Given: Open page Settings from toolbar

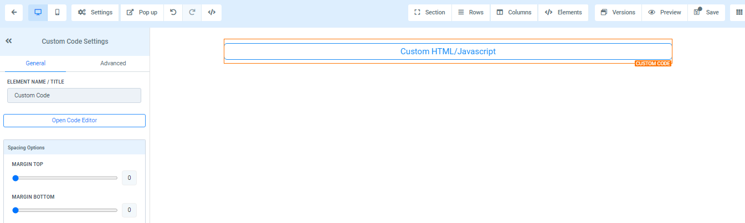Looking at the screenshot, I should point(95,12).
